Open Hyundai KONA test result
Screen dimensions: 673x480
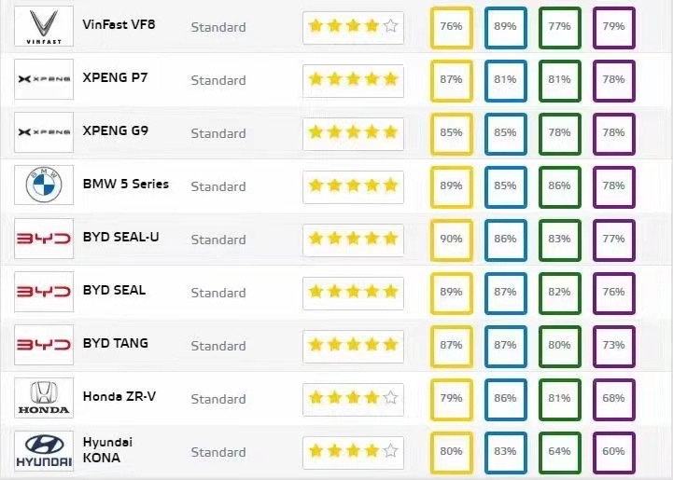point(107,450)
